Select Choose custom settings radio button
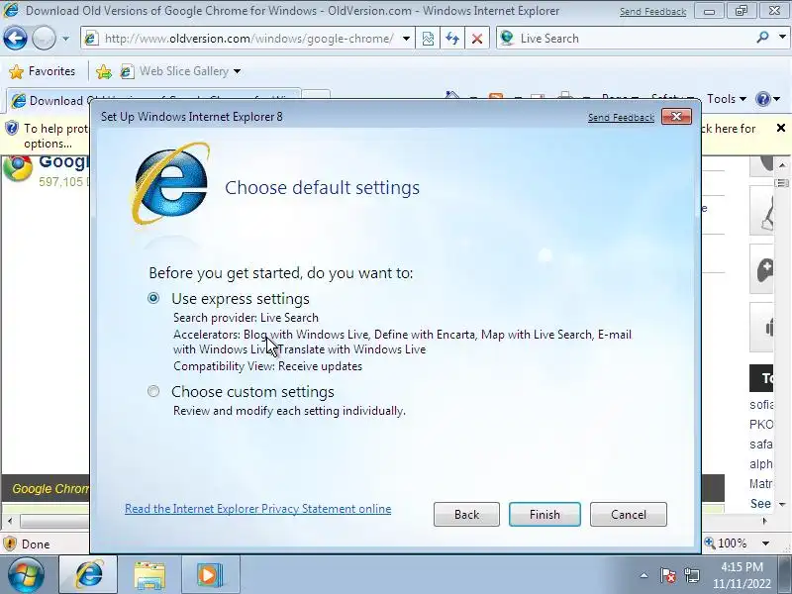Screen dimensions: 792x594 [153, 391]
